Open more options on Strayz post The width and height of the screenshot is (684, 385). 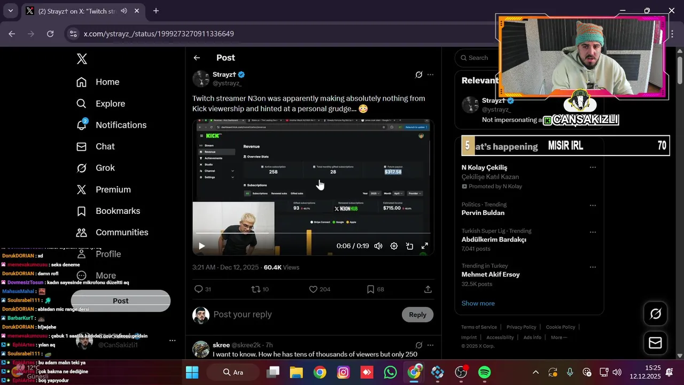tap(430, 75)
